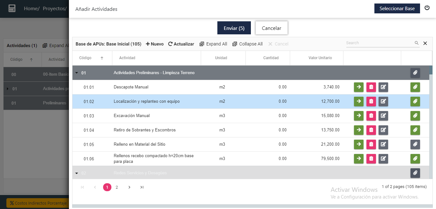The height and width of the screenshot is (209, 436).
Task: Click the power icon in top right
Action: (427, 8)
